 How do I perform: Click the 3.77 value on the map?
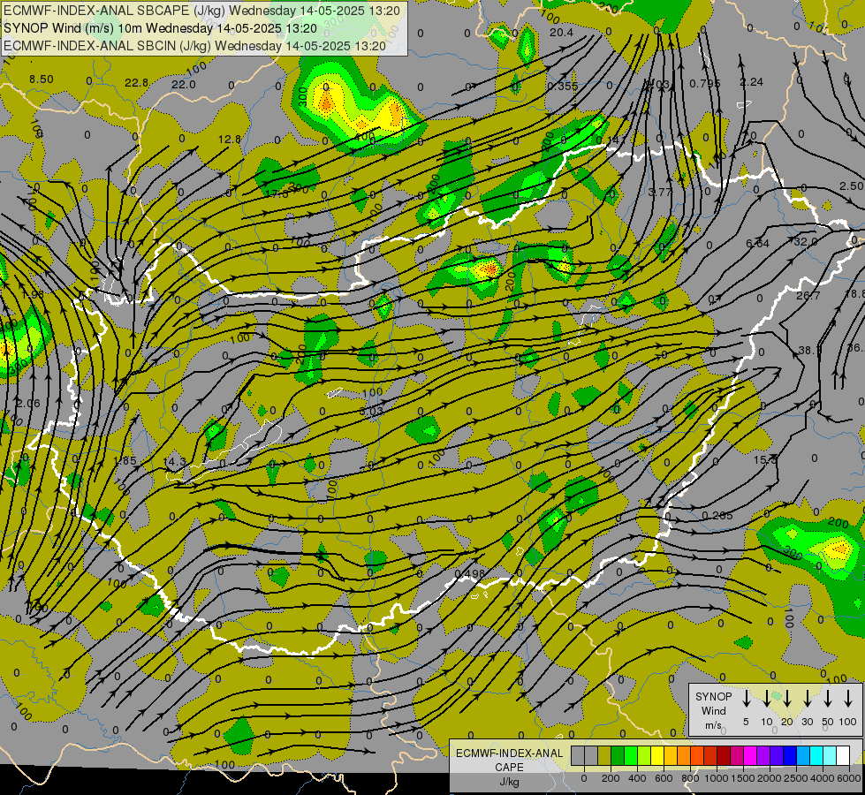pyautogui.click(x=660, y=192)
